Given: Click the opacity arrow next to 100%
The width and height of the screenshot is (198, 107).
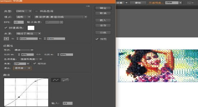Looking at the screenshot, I should point(180,3).
